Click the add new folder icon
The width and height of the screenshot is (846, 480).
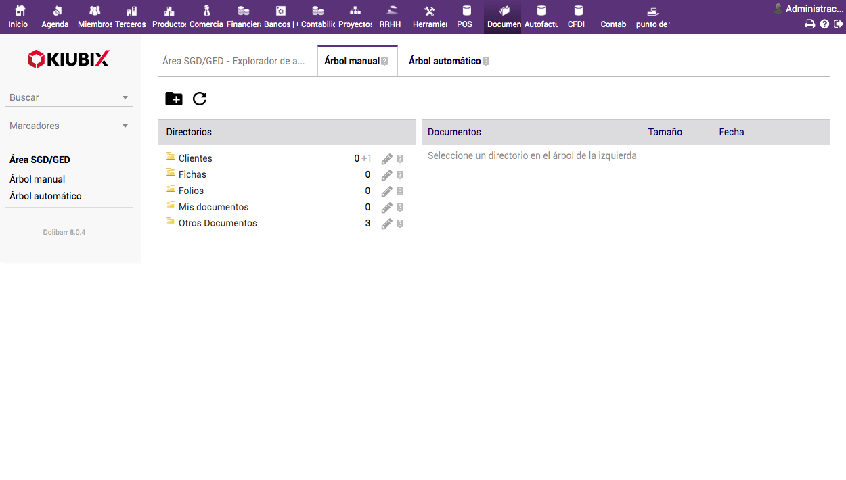coord(174,99)
